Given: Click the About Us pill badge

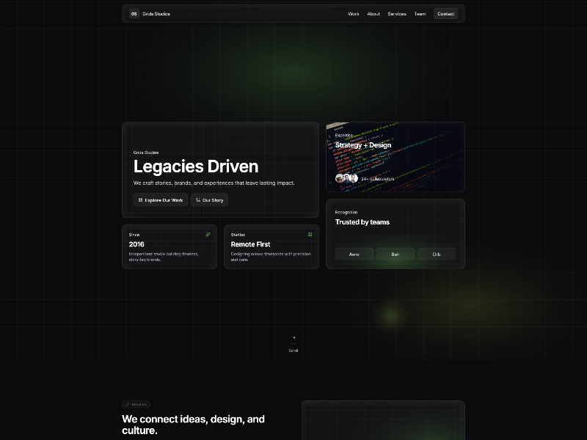Looking at the screenshot, I should pyautogui.click(x=138, y=404).
